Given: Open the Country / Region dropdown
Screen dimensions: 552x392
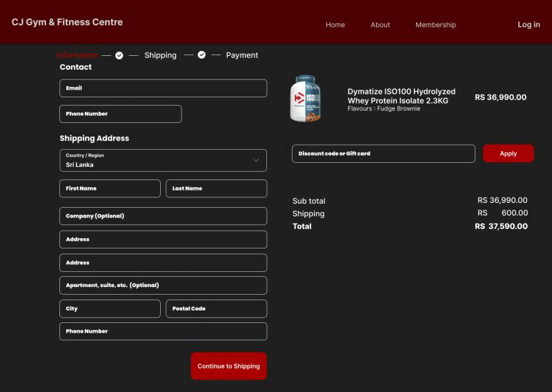Looking at the screenshot, I should (163, 160).
